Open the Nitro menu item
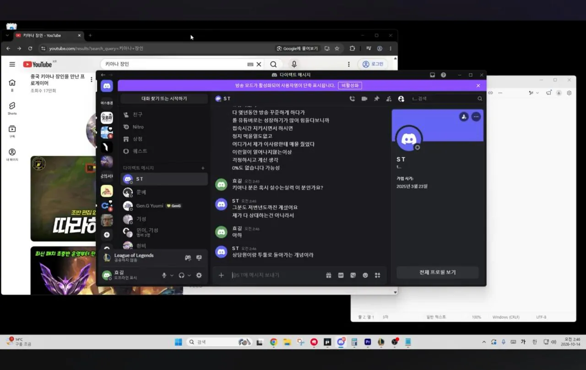586x370 pixels. pos(164,127)
